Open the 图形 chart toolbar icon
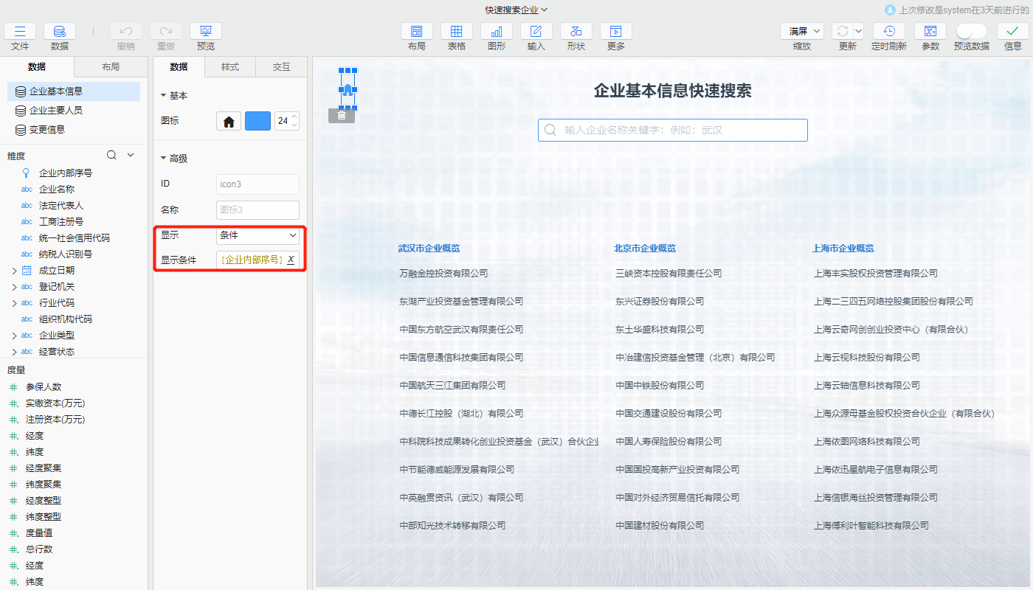 coord(497,31)
